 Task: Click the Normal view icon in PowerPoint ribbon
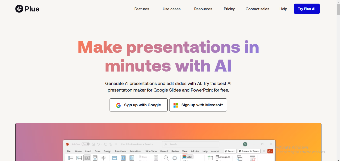coord(70,158)
